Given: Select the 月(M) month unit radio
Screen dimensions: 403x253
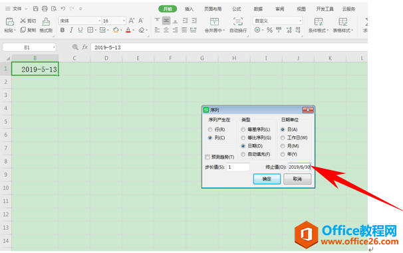Looking at the screenshot, I should pyautogui.click(x=283, y=146).
